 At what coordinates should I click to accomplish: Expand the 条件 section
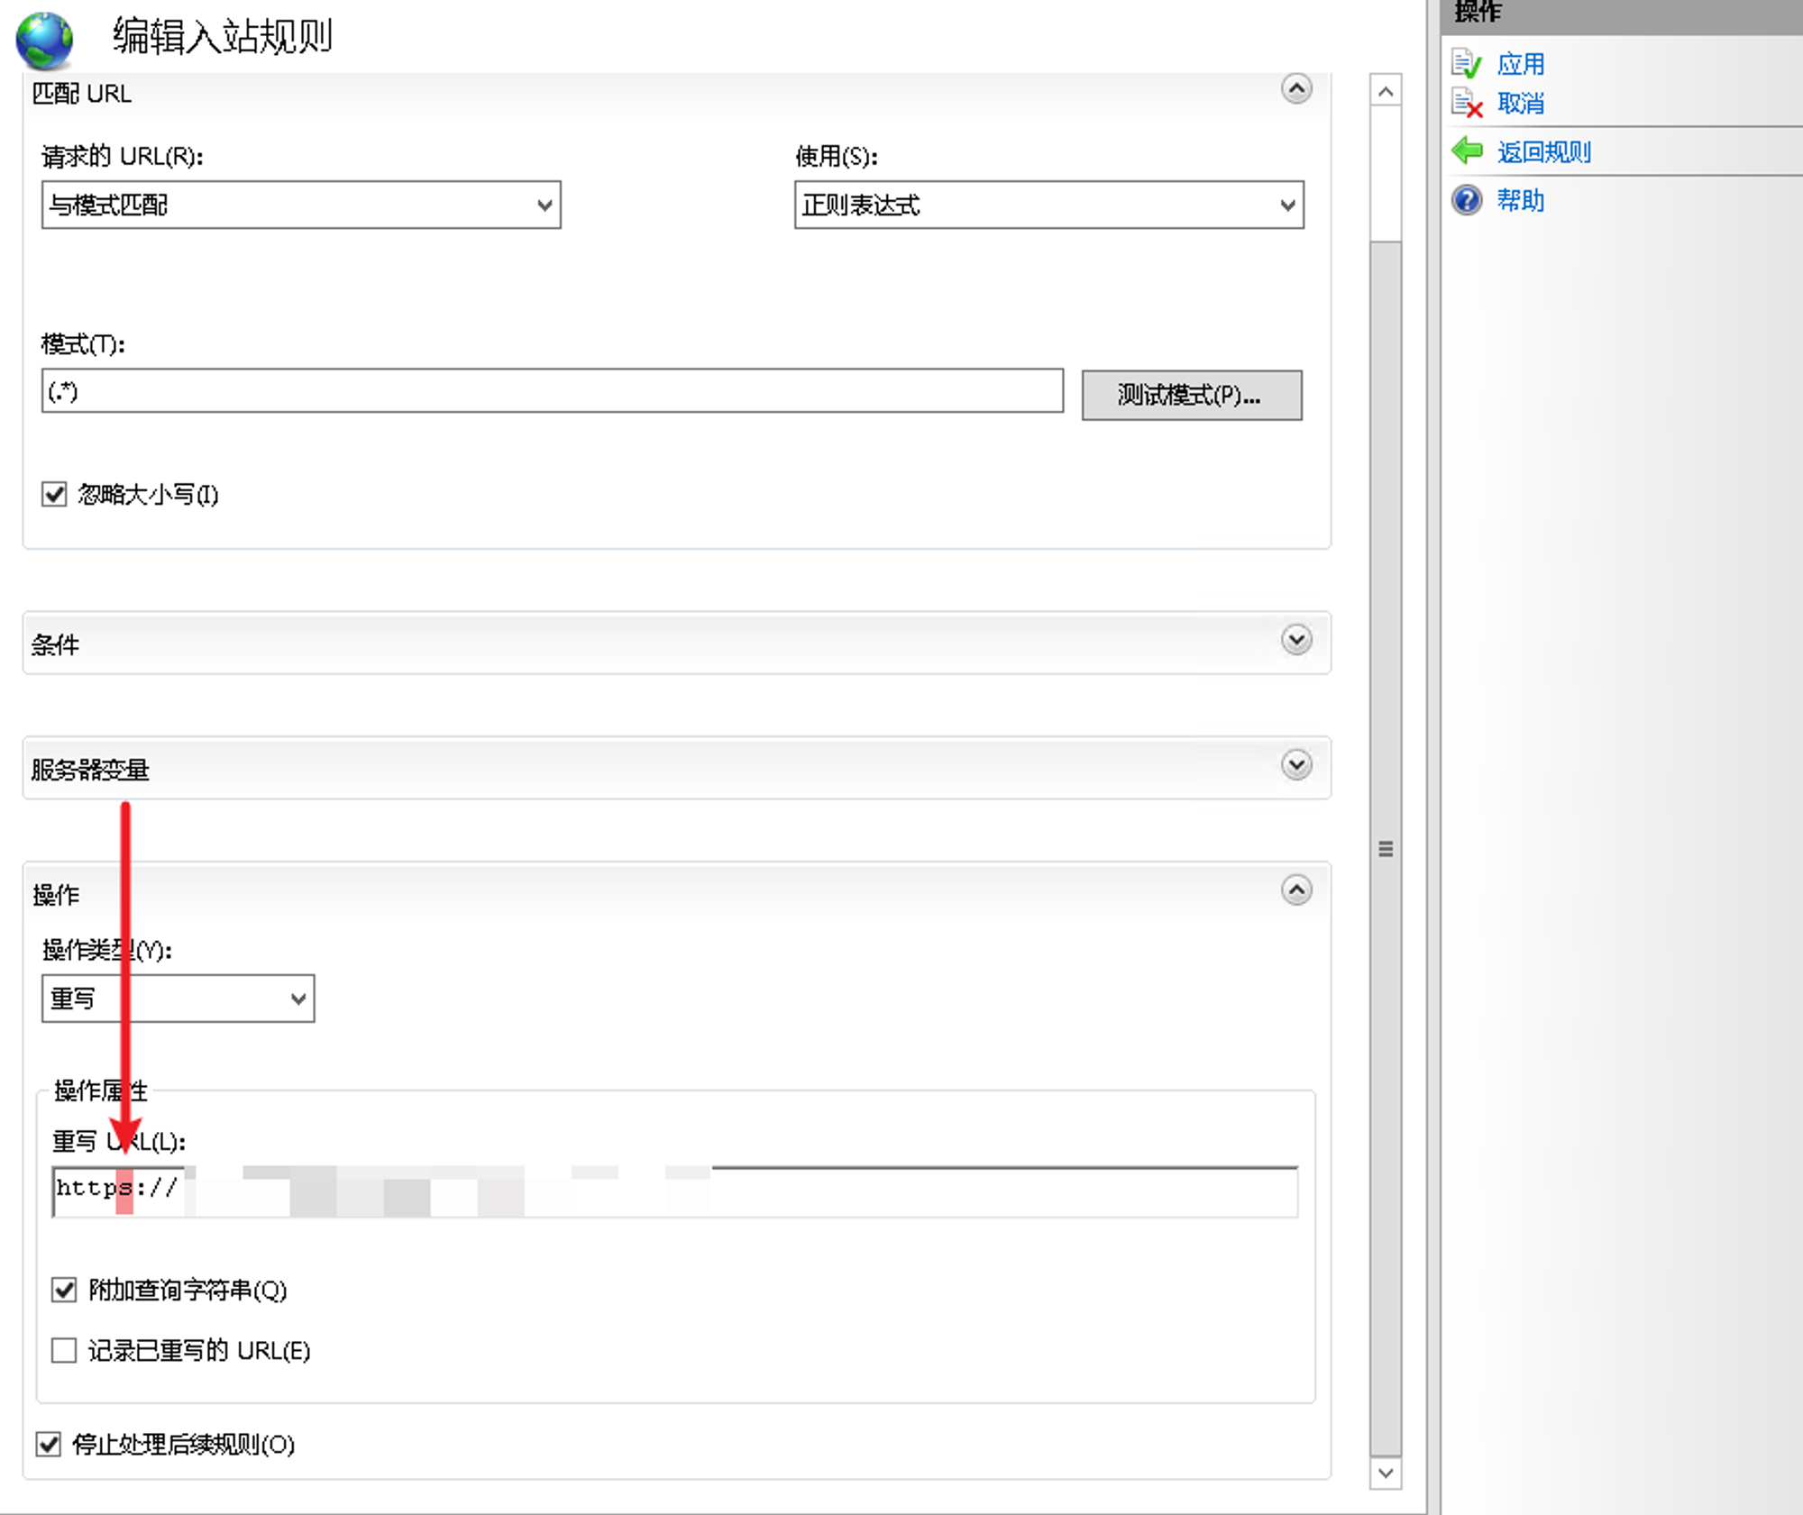1296,640
